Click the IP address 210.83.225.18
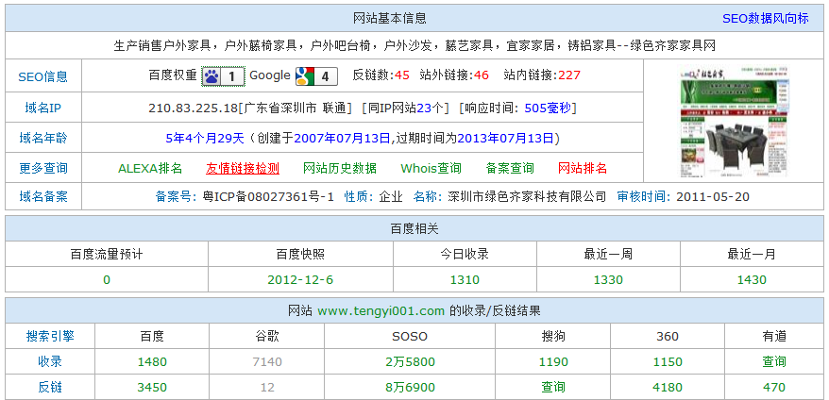The height and width of the screenshot is (400, 829). pos(194,108)
